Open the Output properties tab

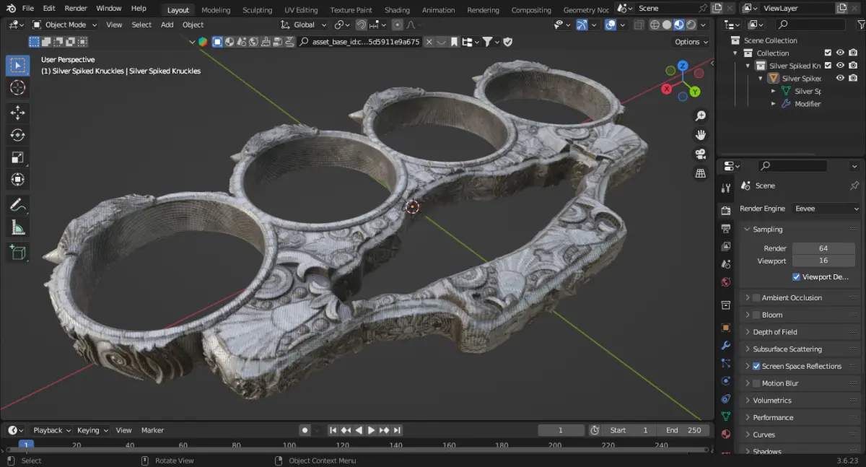pos(726,229)
